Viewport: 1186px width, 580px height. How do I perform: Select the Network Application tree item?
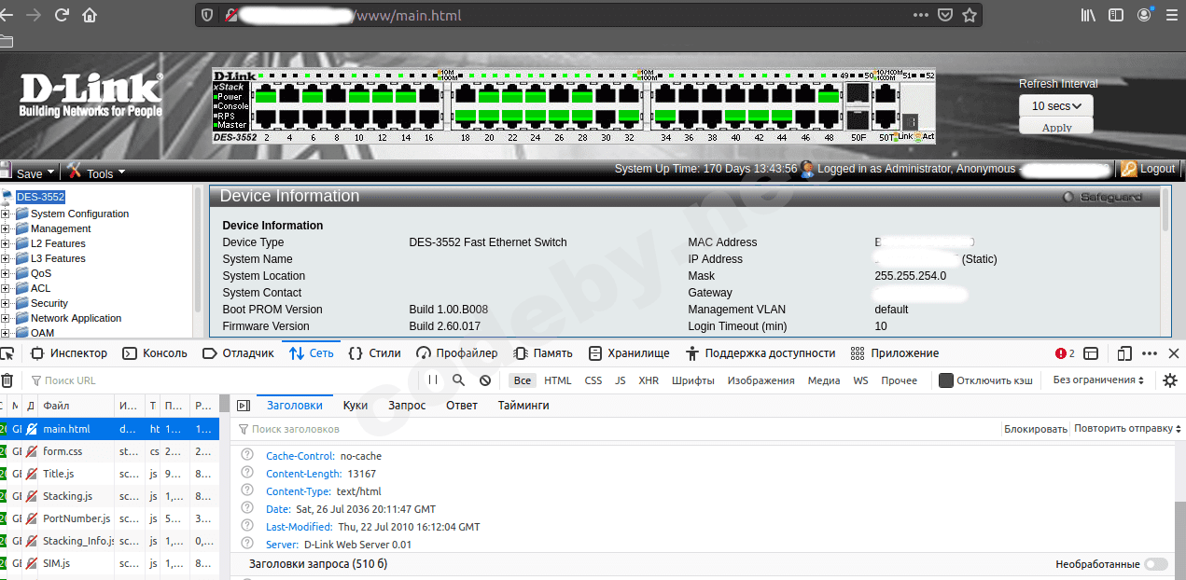click(76, 318)
